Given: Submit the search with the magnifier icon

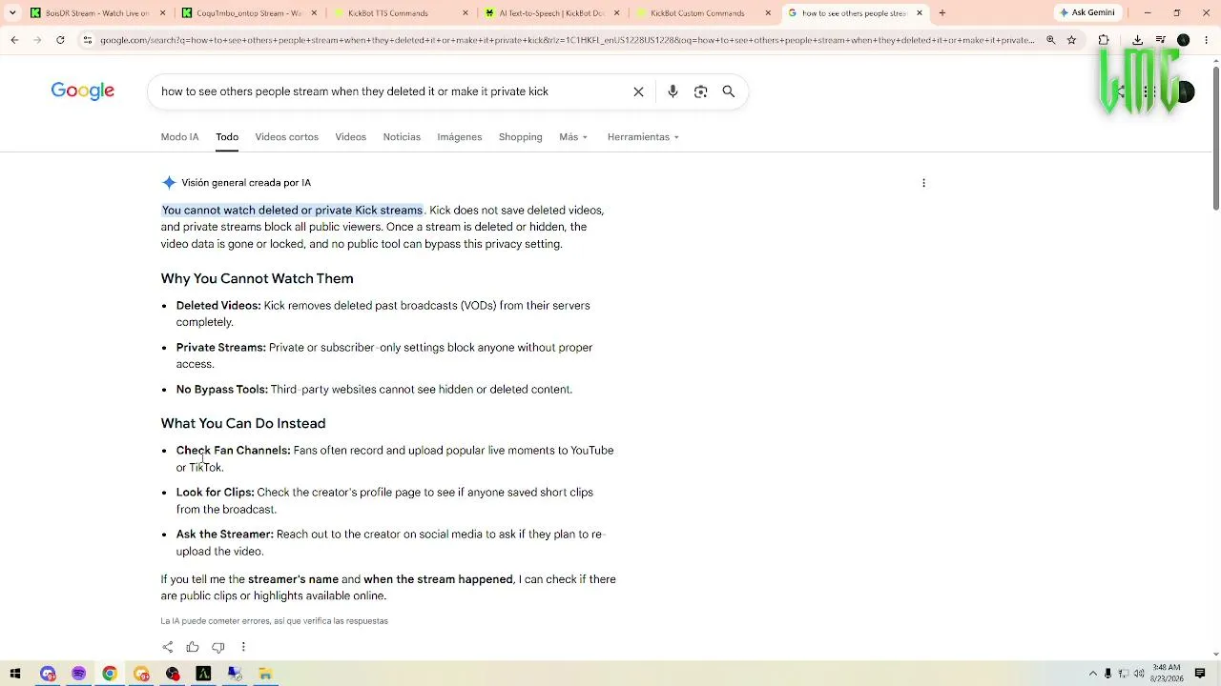Looking at the screenshot, I should pos(728,91).
